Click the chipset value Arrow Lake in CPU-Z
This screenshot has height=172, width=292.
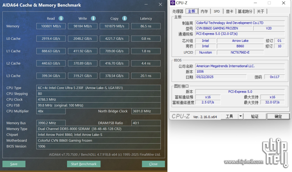click(x=240, y=41)
